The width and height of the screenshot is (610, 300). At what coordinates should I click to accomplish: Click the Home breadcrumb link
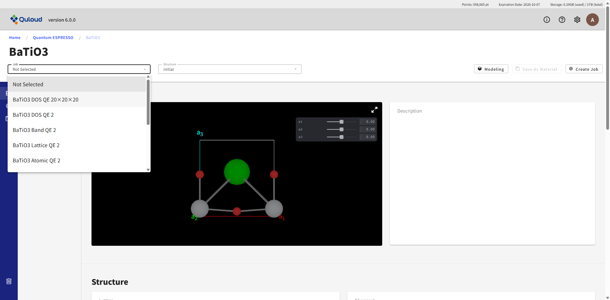coord(15,37)
